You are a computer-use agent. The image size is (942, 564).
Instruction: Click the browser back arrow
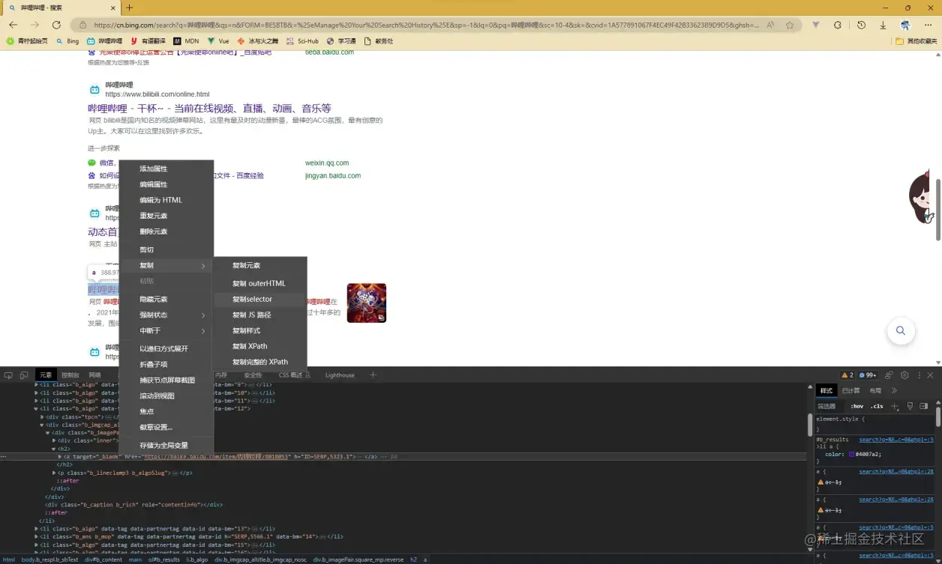[13, 25]
